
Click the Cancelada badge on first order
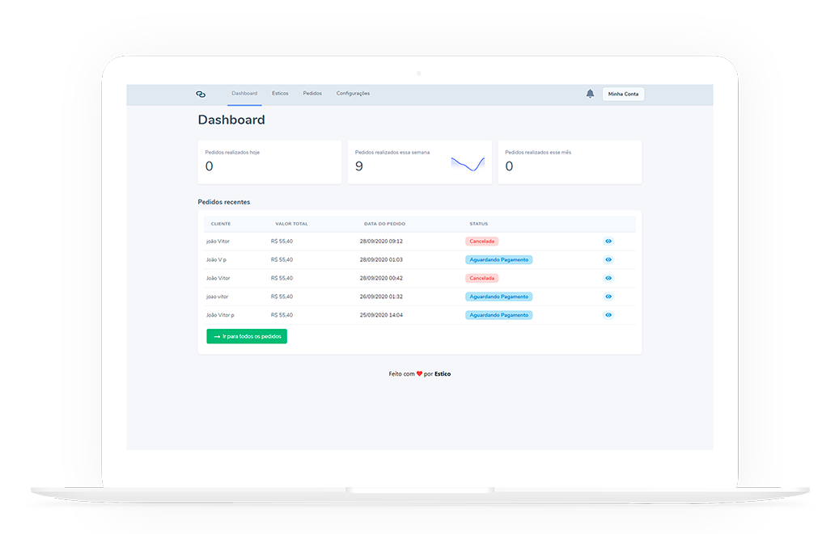[481, 241]
